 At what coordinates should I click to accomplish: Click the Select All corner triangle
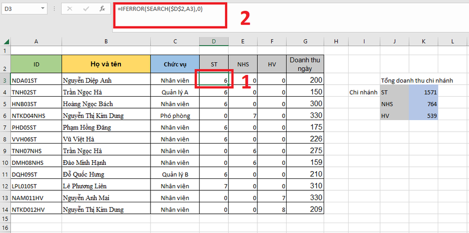pyautogui.click(x=6, y=42)
